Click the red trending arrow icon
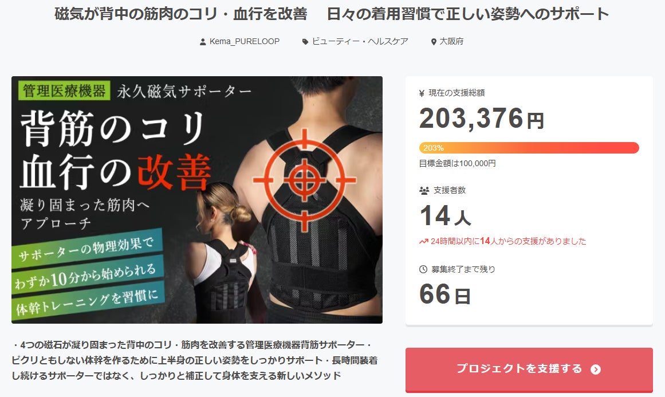This screenshot has height=397, width=665. coord(424,241)
